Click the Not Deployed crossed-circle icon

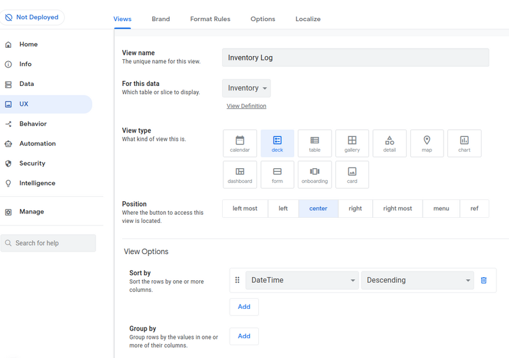(x=8, y=17)
